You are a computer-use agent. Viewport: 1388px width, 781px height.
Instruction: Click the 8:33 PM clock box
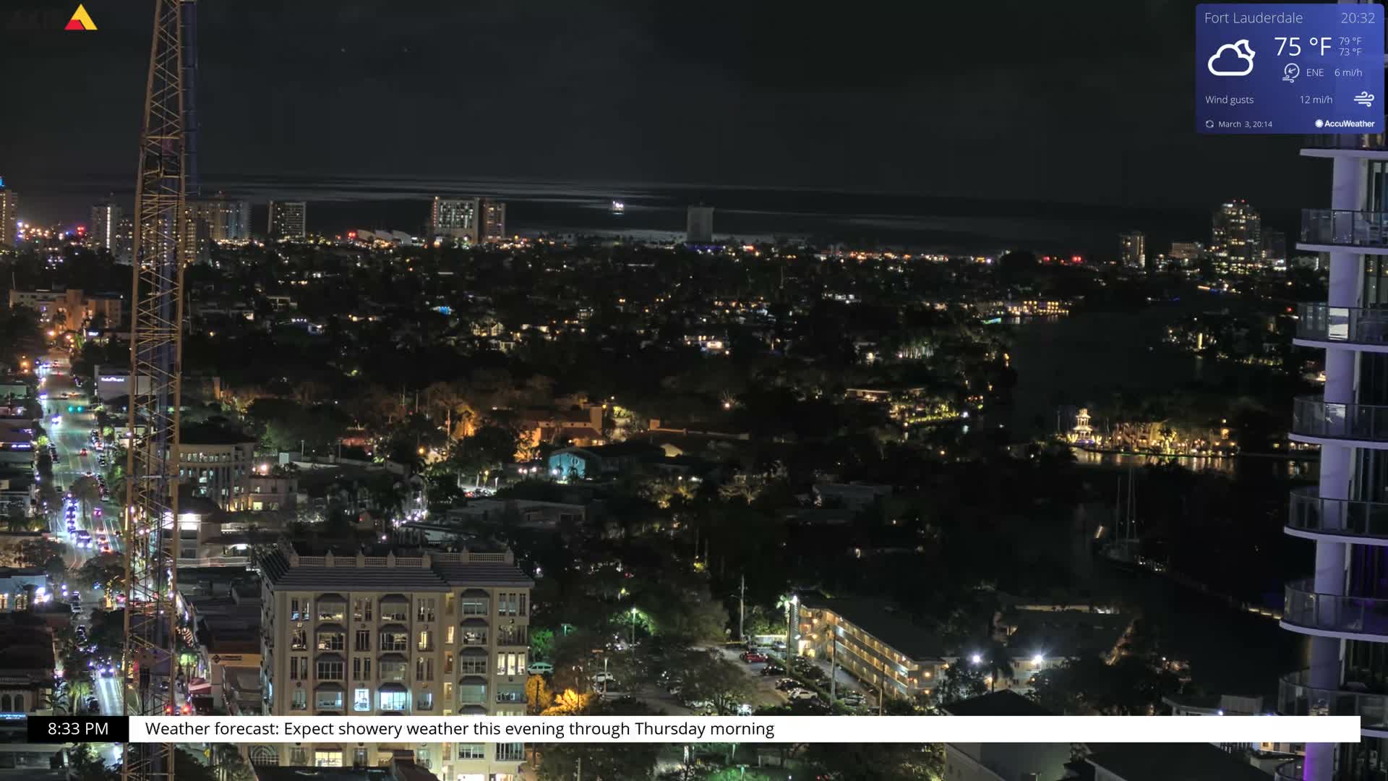tap(78, 729)
